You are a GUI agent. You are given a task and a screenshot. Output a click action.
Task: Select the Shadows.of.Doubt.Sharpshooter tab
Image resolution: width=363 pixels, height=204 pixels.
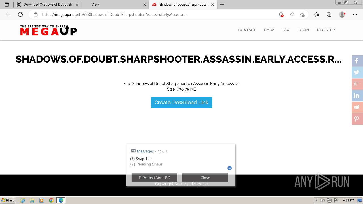tap(183, 5)
